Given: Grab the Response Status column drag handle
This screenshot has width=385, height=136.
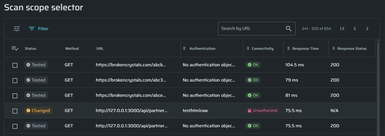Looking at the screenshot, I should [334, 49].
